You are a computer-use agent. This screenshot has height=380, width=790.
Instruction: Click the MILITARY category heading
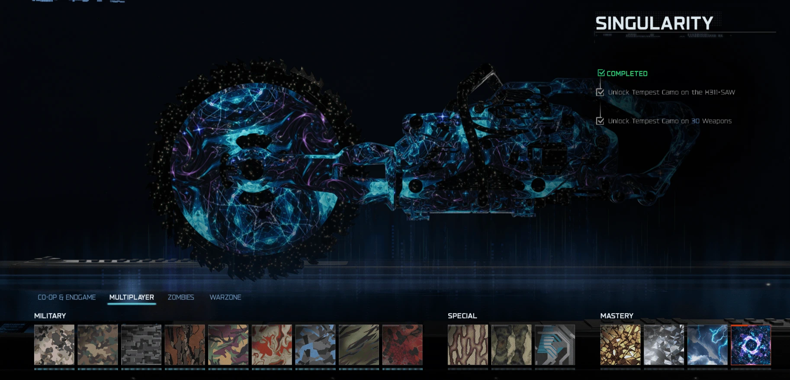(x=50, y=316)
